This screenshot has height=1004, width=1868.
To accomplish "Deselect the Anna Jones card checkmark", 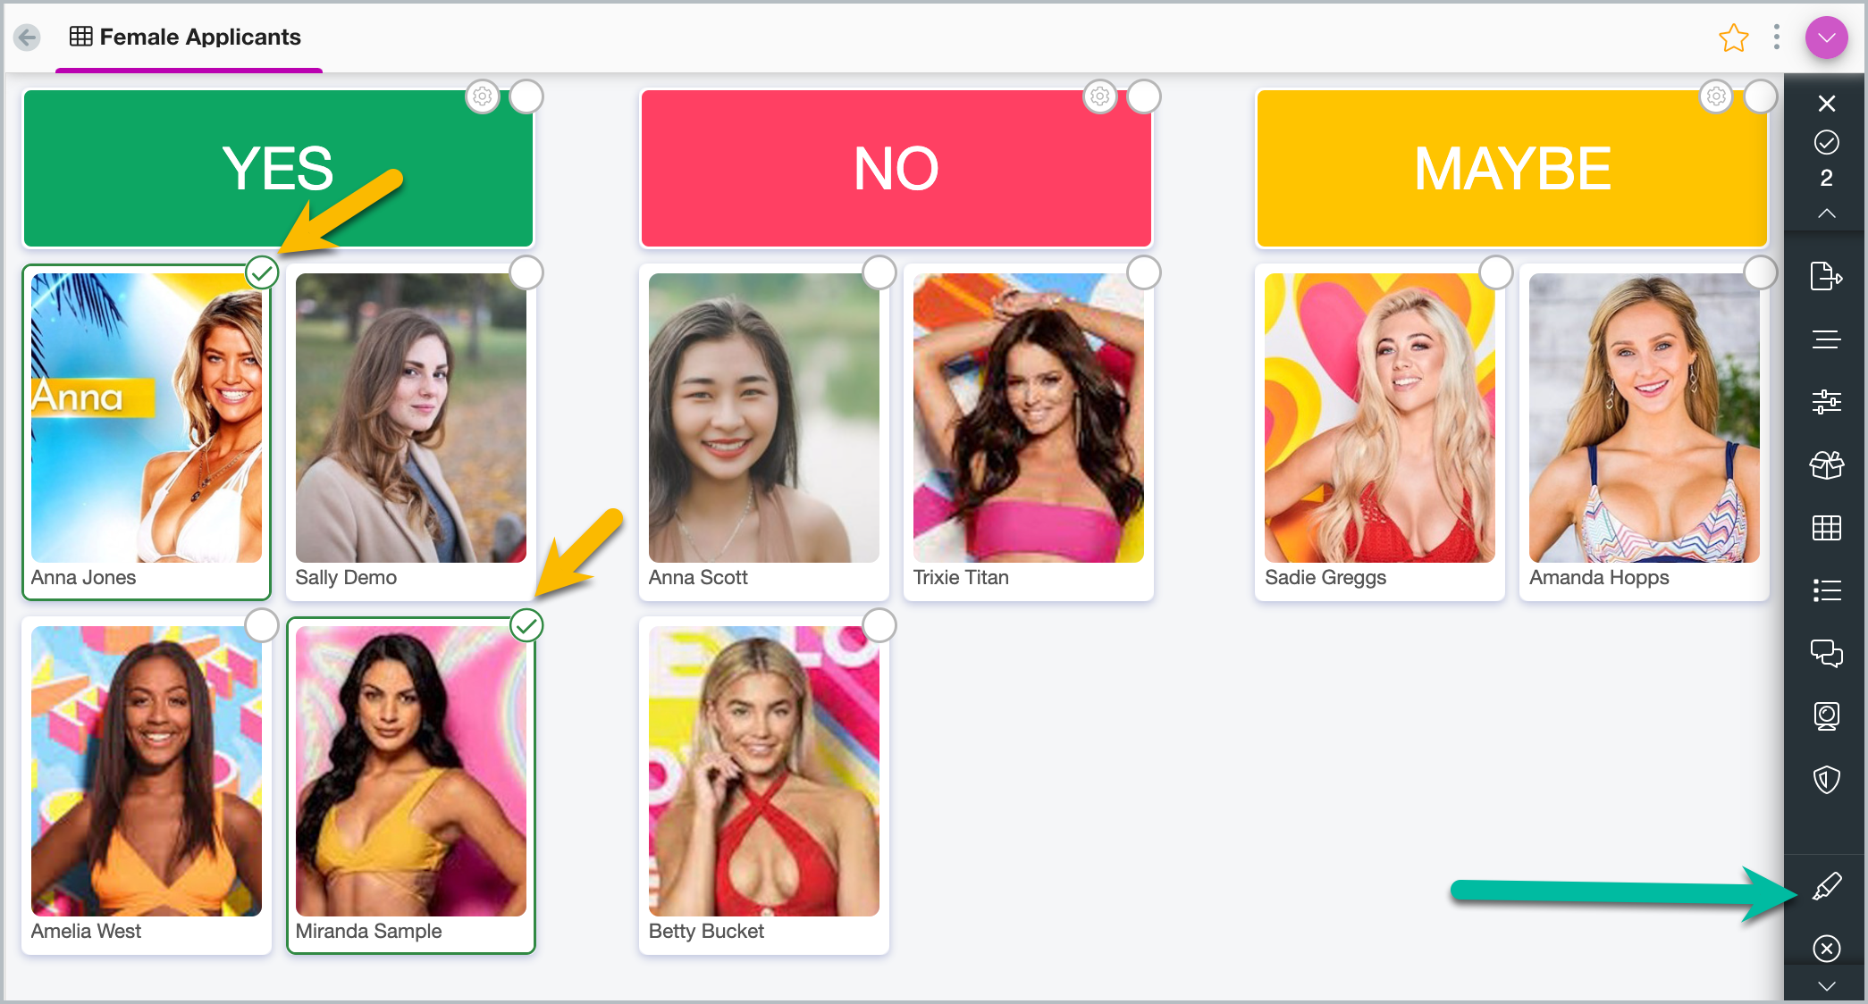I will tap(262, 272).
